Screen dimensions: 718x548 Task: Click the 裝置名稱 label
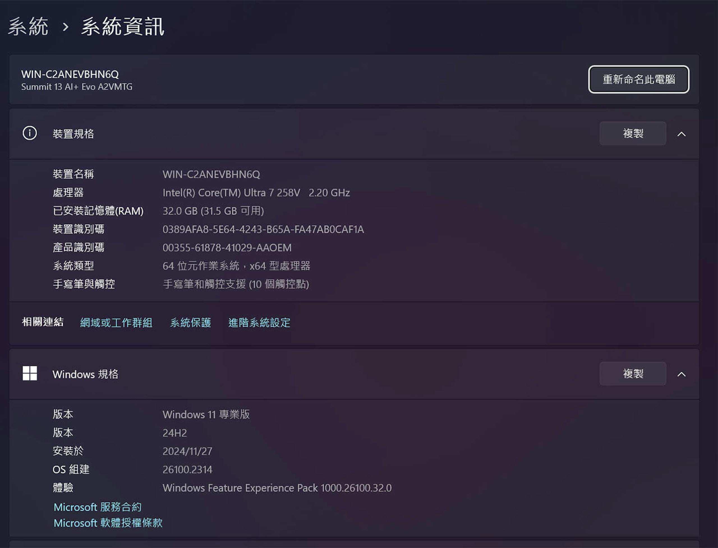pos(73,174)
